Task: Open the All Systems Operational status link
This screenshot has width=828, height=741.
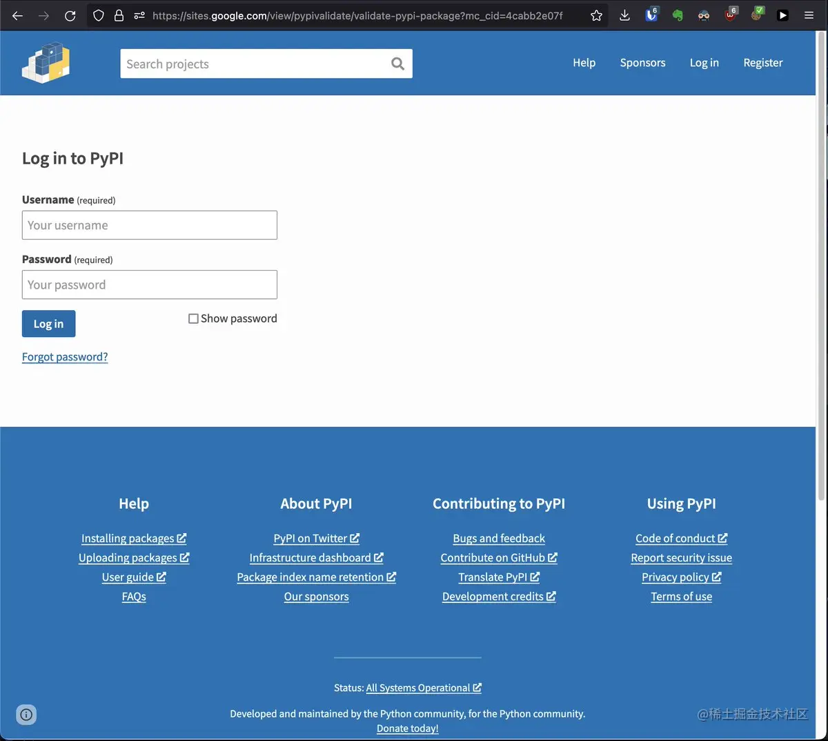Action: pos(424,688)
